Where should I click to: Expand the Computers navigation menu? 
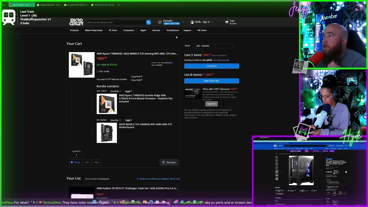point(129,30)
